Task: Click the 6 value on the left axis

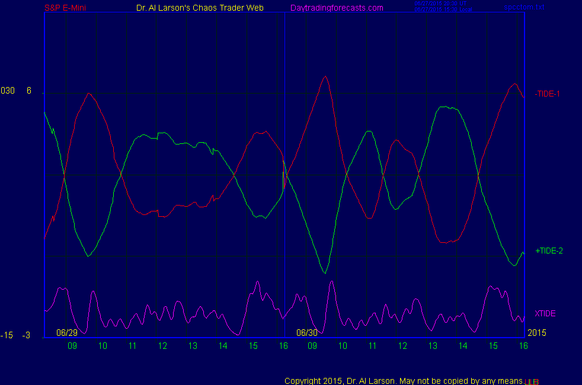Action: (x=28, y=91)
